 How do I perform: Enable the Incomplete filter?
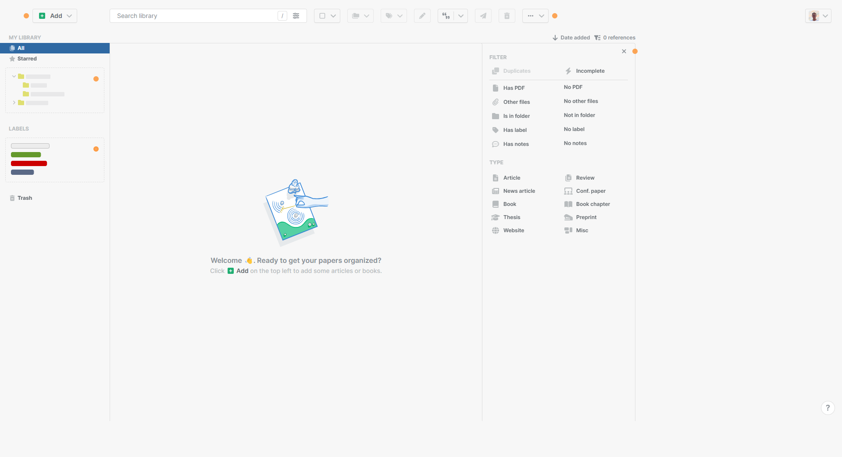pos(590,71)
